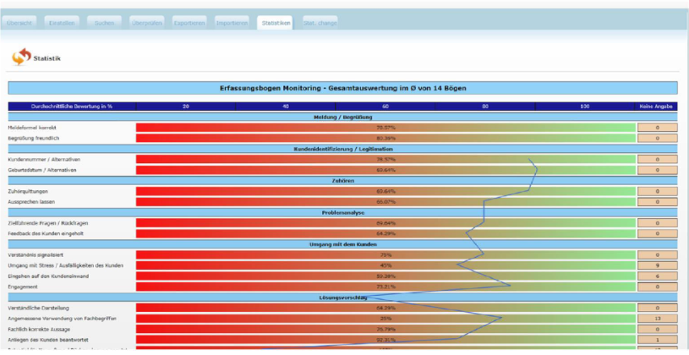The height and width of the screenshot is (355, 689).
Task: Click the orange Statistik refresh icon
Action: [x=21, y=57]
